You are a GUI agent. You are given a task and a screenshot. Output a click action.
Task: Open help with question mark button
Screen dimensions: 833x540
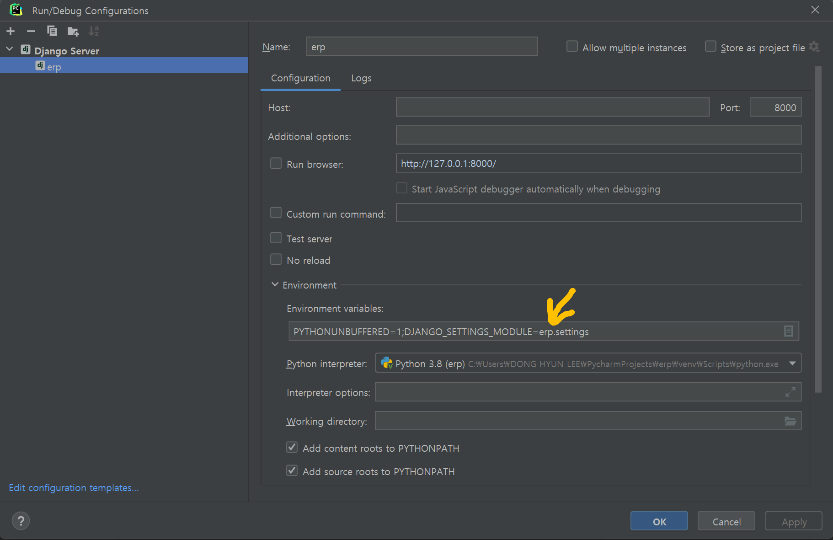pos(21,521)
